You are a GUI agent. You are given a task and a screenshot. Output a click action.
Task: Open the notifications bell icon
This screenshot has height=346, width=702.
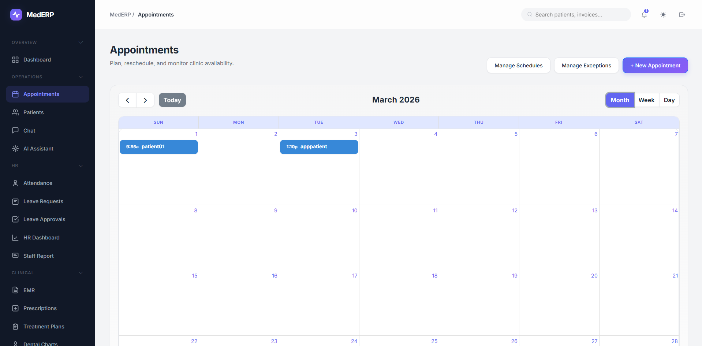[x=644, y=15]
